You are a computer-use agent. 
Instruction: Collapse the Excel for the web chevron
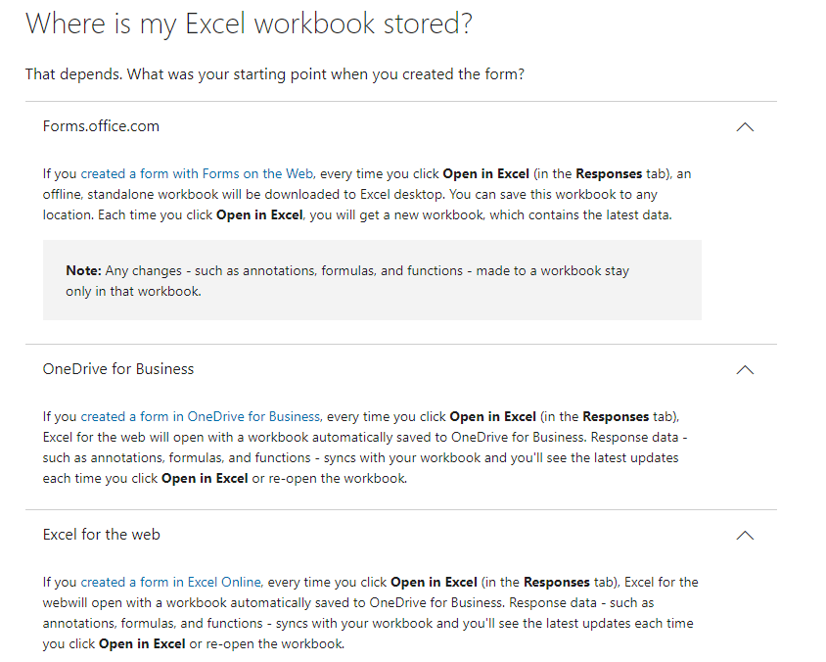[745, 536]
